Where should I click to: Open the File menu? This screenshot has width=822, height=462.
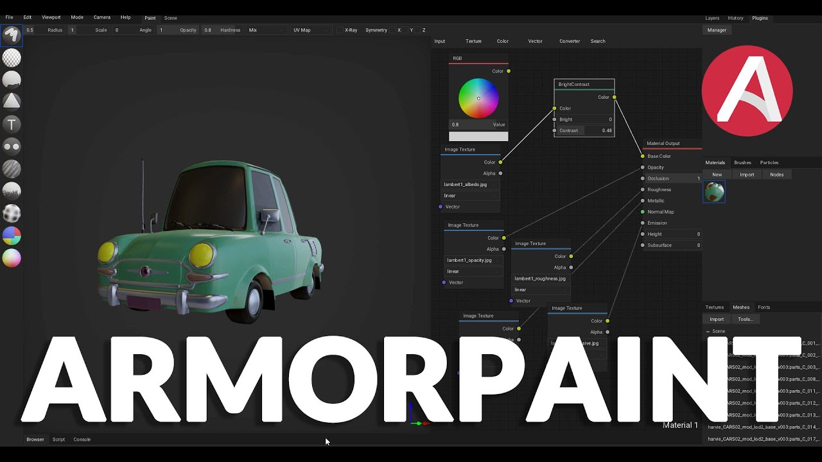(x=9, y=17)
